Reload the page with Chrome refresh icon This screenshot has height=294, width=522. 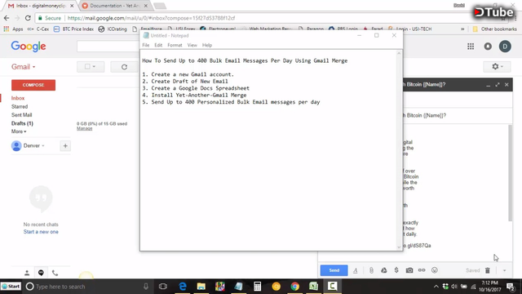coord(28,18)
